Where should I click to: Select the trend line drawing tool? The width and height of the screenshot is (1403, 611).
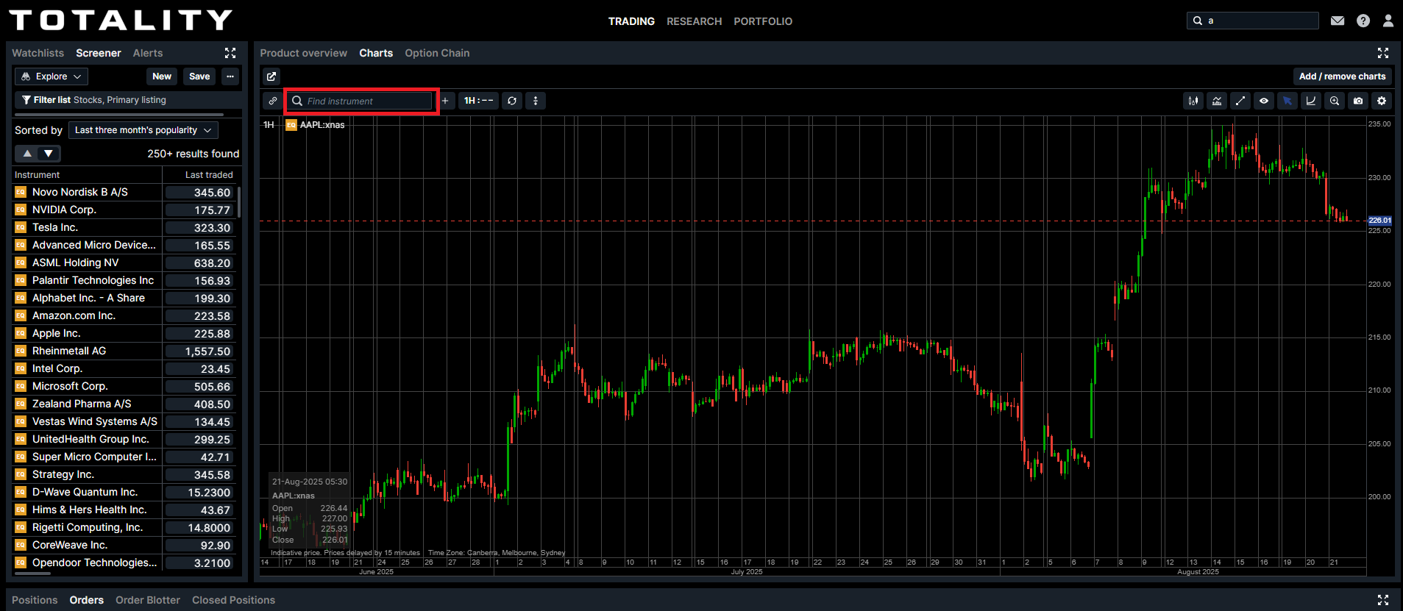[x=1240, y=101]
